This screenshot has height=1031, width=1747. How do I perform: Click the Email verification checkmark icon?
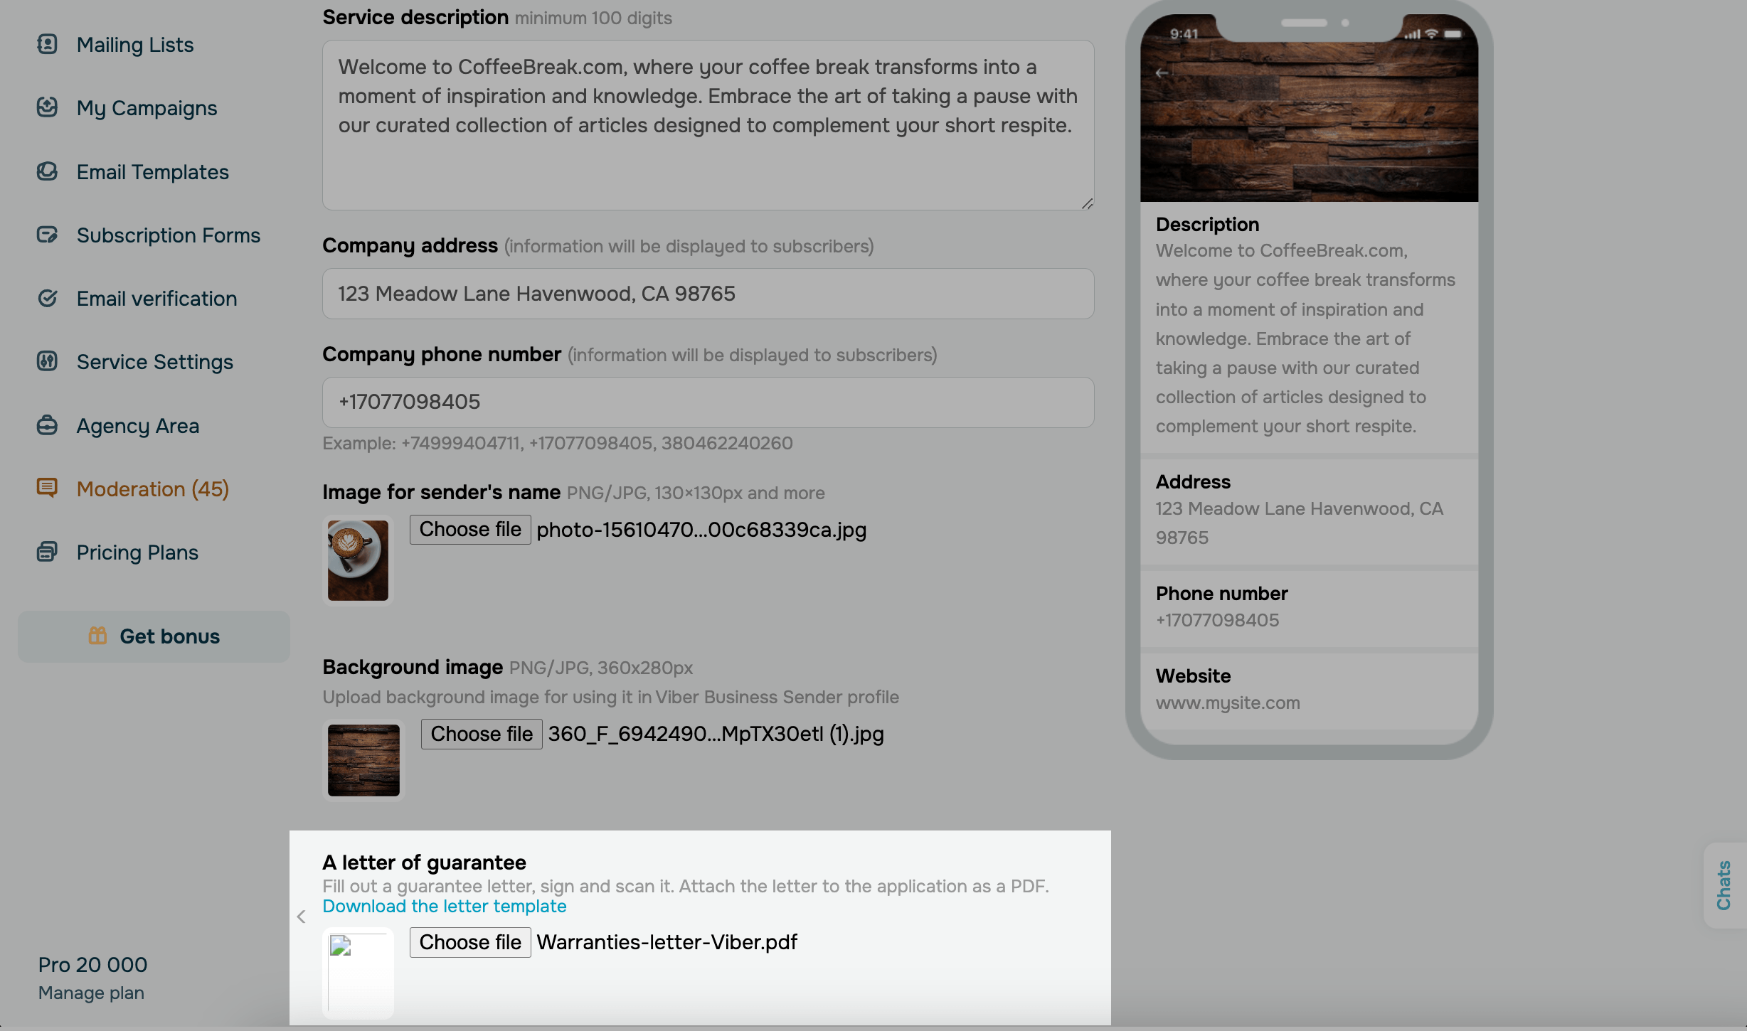pos(47,298)
